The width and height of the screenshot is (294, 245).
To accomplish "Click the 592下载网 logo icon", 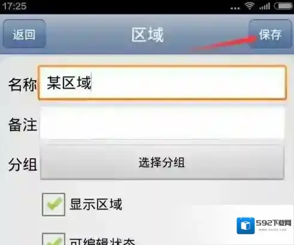I will pos(245,226).
